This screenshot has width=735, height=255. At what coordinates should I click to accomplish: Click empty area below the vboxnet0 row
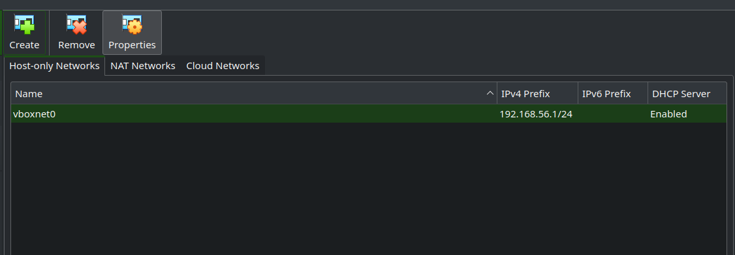[369, 189]
